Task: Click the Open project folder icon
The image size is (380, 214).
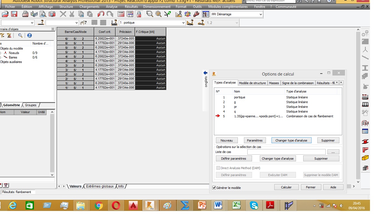Action: click(x=6, y=14)
